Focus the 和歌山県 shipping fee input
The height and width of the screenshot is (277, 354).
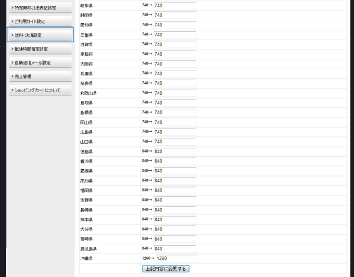[174, 93]
